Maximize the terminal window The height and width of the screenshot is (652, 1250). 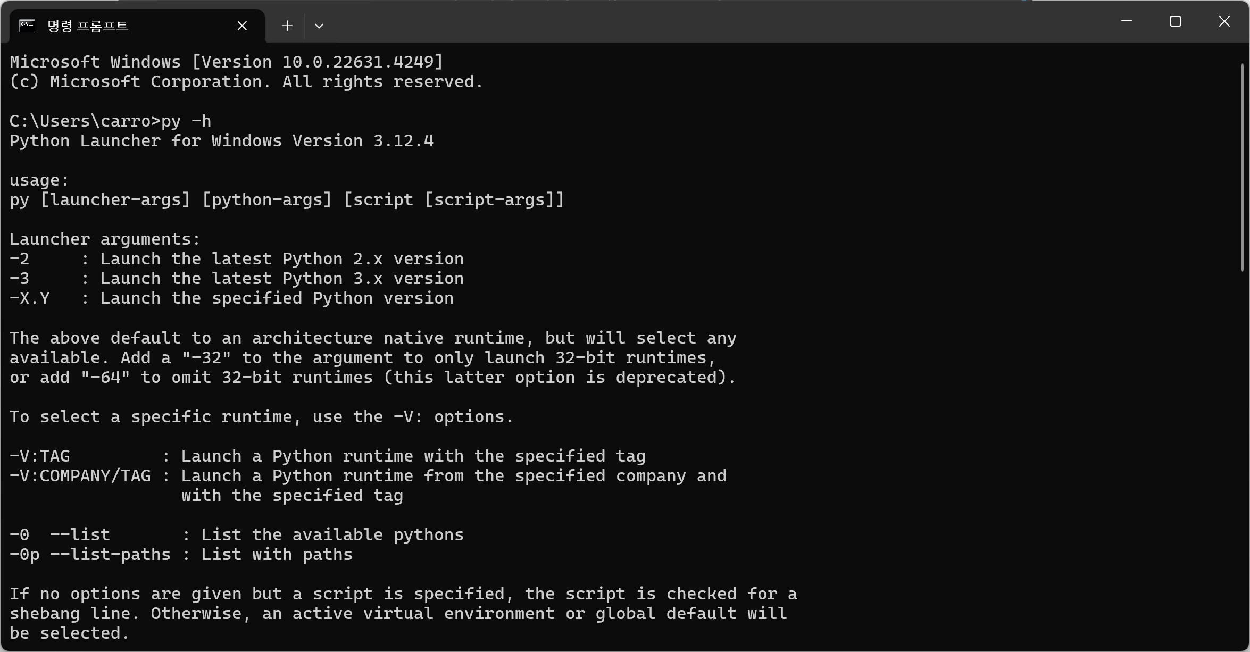(1175, 21)
